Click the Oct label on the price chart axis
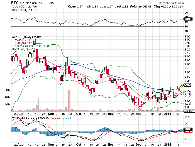This screenshot has width=195, height=147. 79,114
